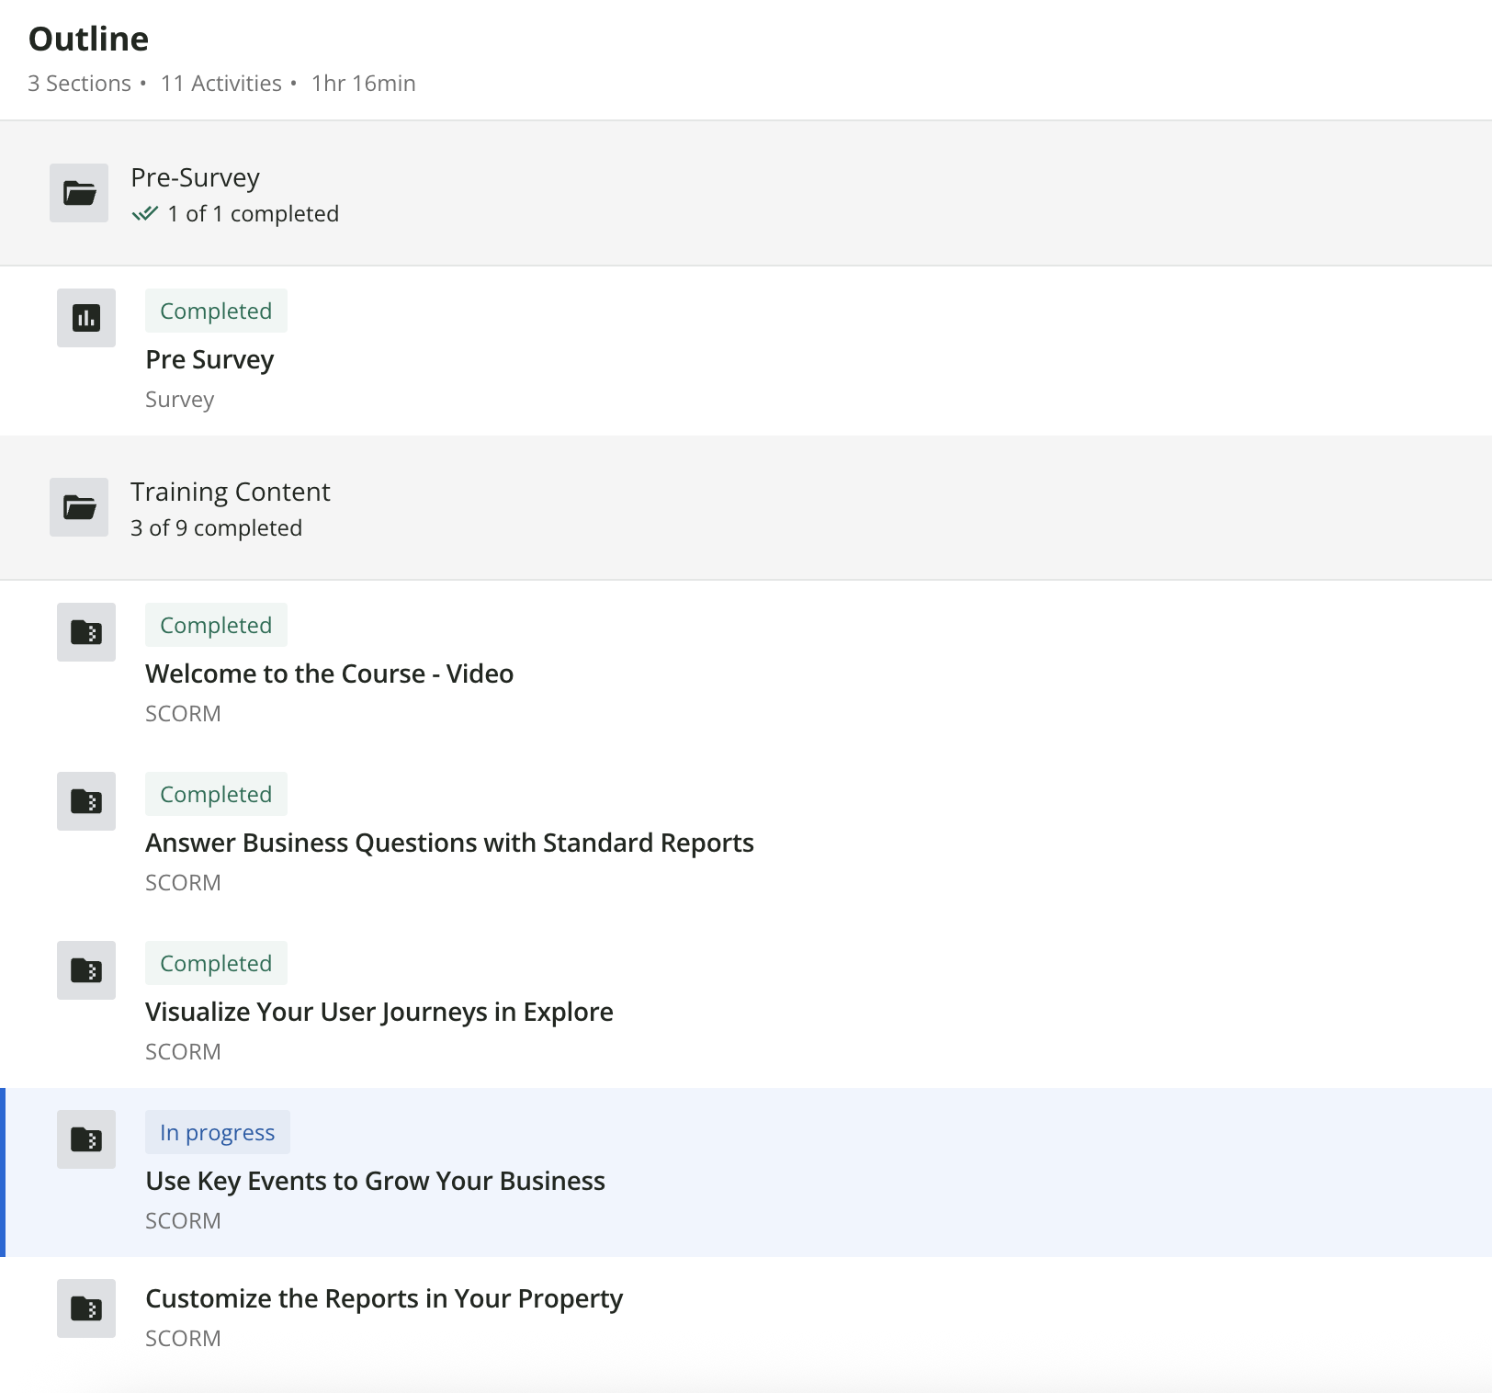1492x1393 pixels.
Task: Click the Training Content folder icon
Action: coord(79,507)
